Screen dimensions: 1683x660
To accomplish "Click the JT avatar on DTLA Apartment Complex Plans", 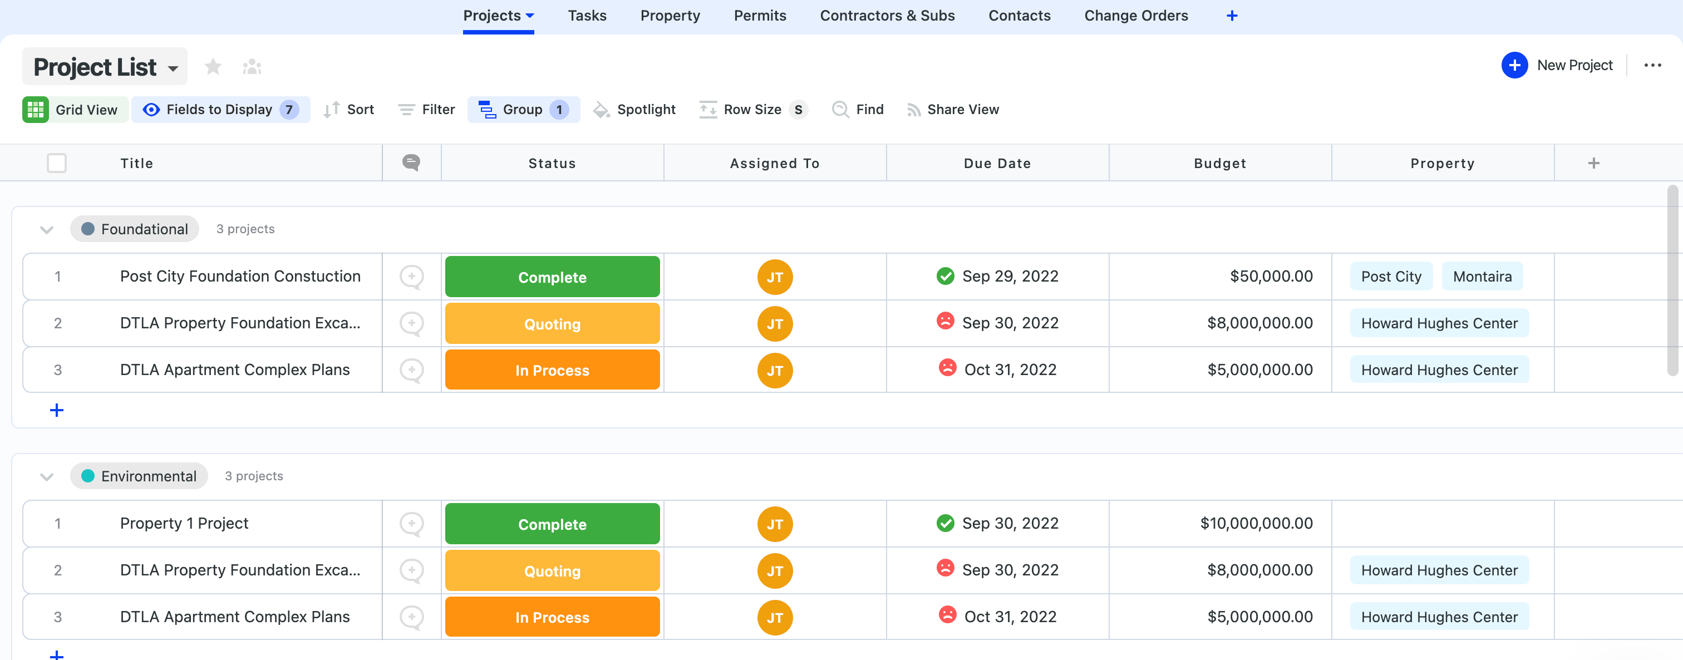I will coord(775,370).
